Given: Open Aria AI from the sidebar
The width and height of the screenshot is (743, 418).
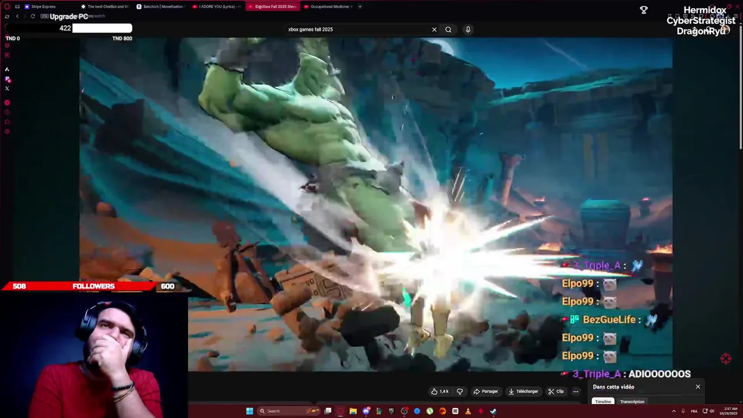Looking at the screenshot, I should [7, 69].
